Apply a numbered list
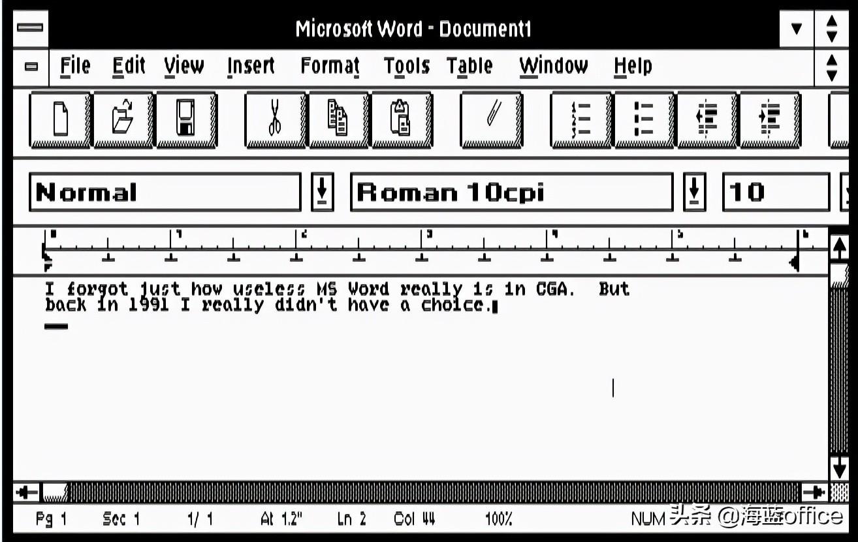The height and width of the screenshot is (542, 858). coord(580,120)
